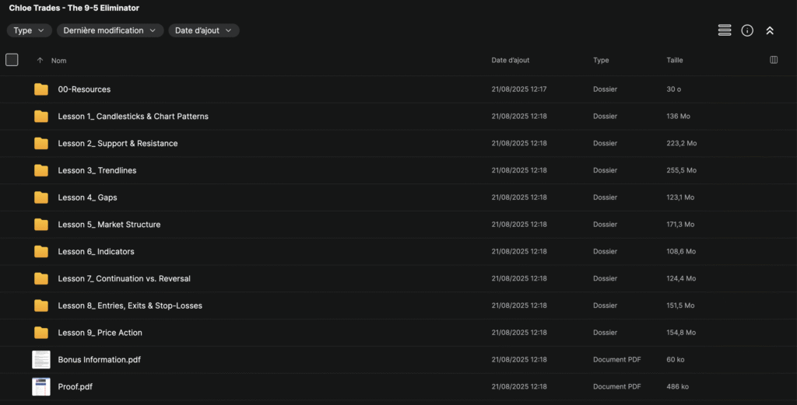The height and width of the screenshot is (405, 797).
Task: Open Lesson 8_ Entries, Exits & Stop-Losses
Action: (x=130, y=305)
